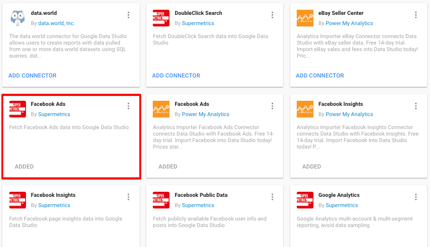Open the eBay Seller Center three-dot menu
This screenshot has width=430, height=247.
tap(416, 15)
